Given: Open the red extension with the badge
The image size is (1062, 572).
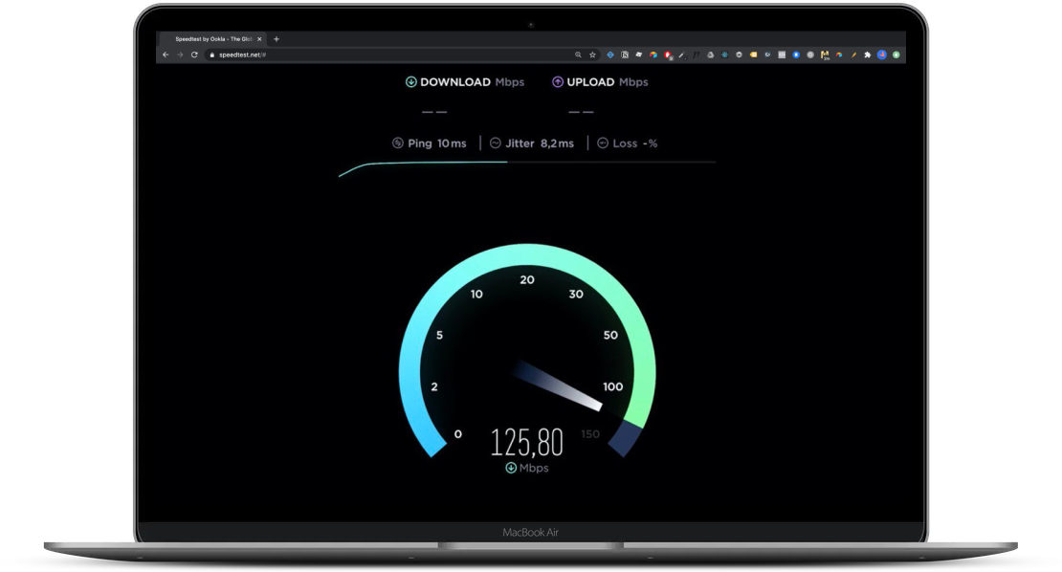Looking at the screenshot, I should point(669,55).
